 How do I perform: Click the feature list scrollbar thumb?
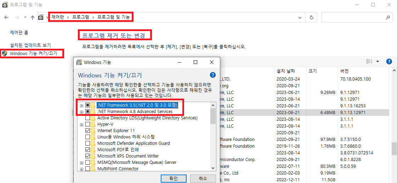213,116
